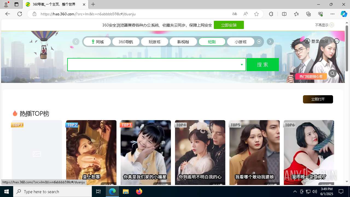Click the round magnifier icon on banner

coord(332,73)
